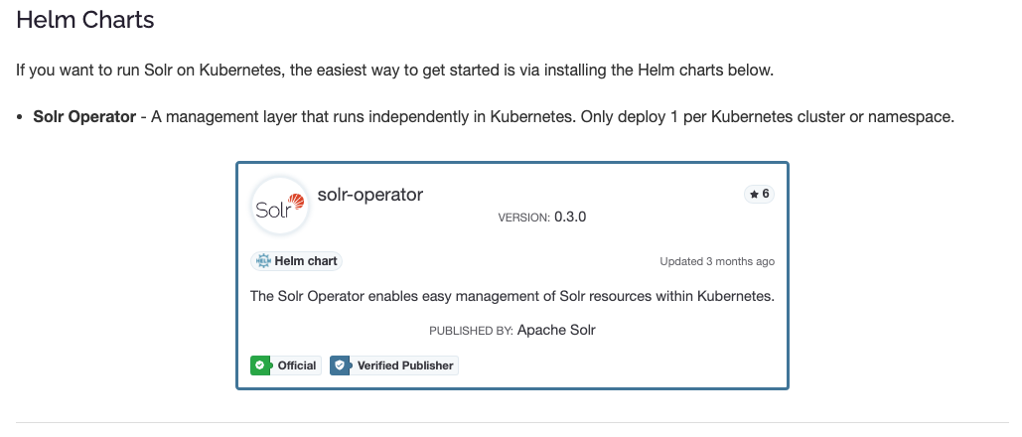Click the Solr Operator card description text
This screenshot has height=437, width=1022.
(x=511, y=296)
